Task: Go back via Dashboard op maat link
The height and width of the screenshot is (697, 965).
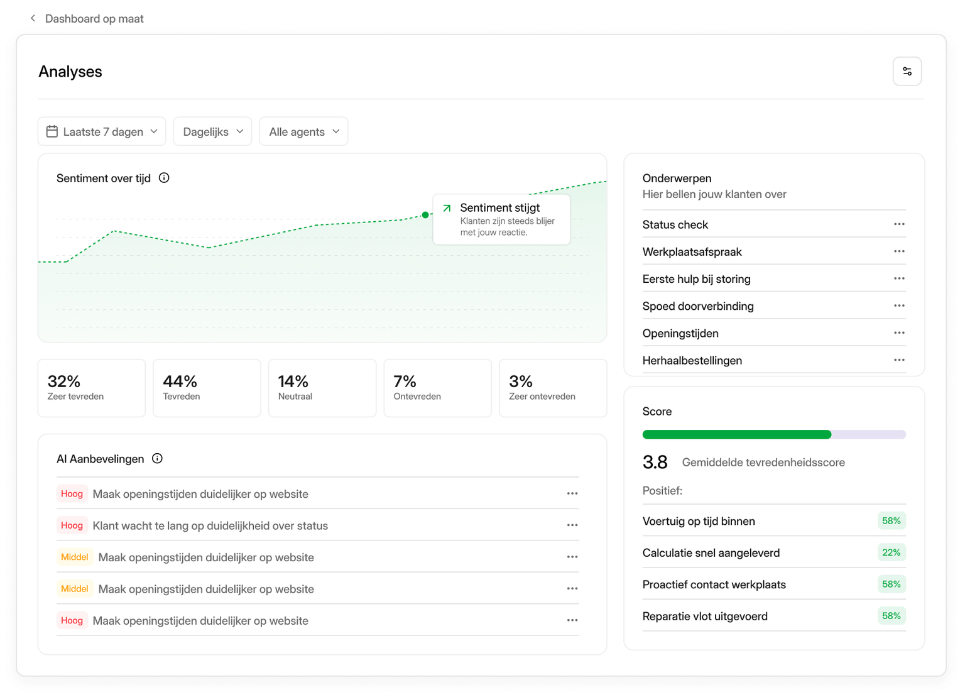Action: [94, 18]
